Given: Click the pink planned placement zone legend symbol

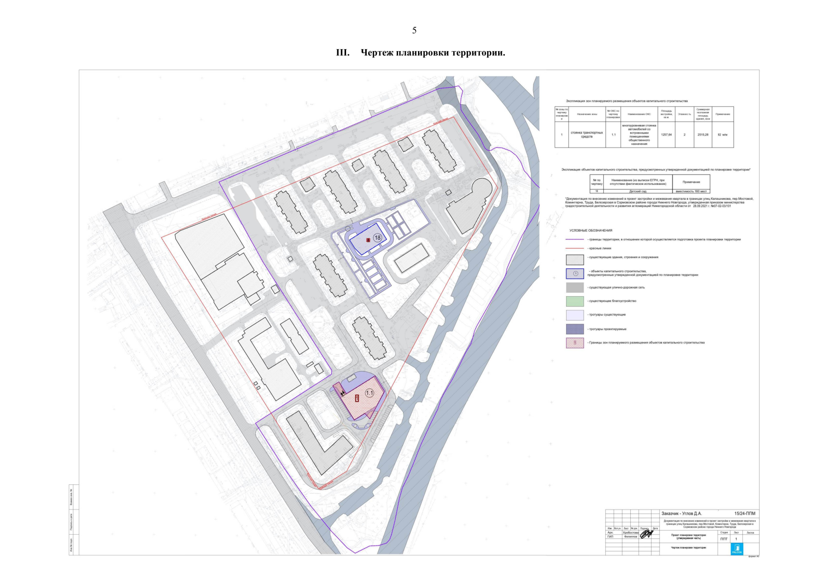Looking at the screenshot, I should pyautogui.click(x=574, y=343).
